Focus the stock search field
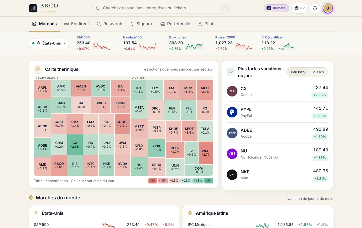Screen dimensions: 362x228 coord(161,8)
